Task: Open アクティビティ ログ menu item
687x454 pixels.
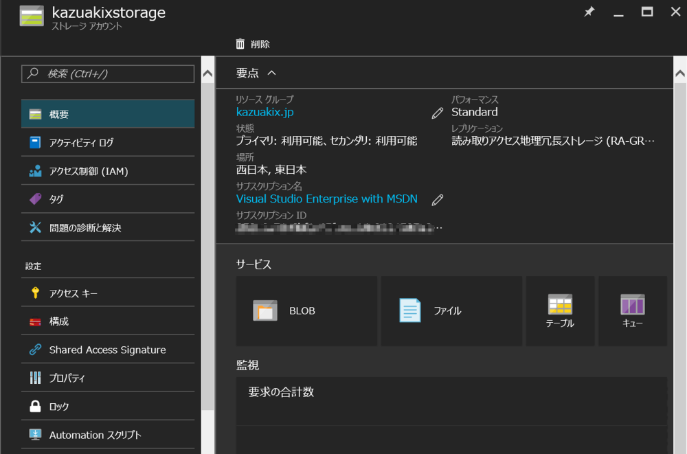Action: (108, 143)
